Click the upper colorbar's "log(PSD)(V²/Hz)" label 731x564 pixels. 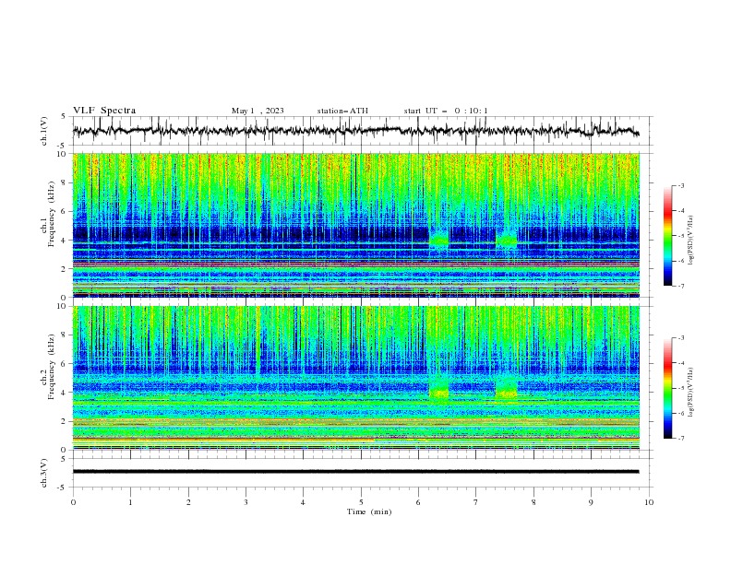(x=690, y=240)
